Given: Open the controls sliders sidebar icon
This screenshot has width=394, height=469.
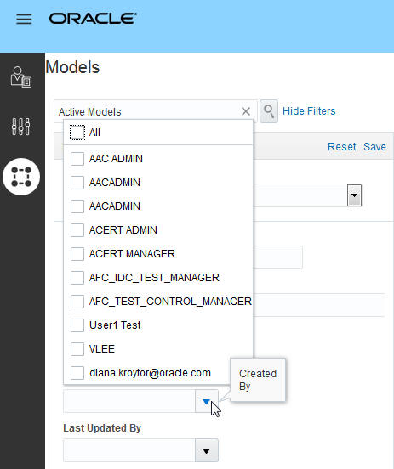Looking at the screenshot, I should [20, 127].
